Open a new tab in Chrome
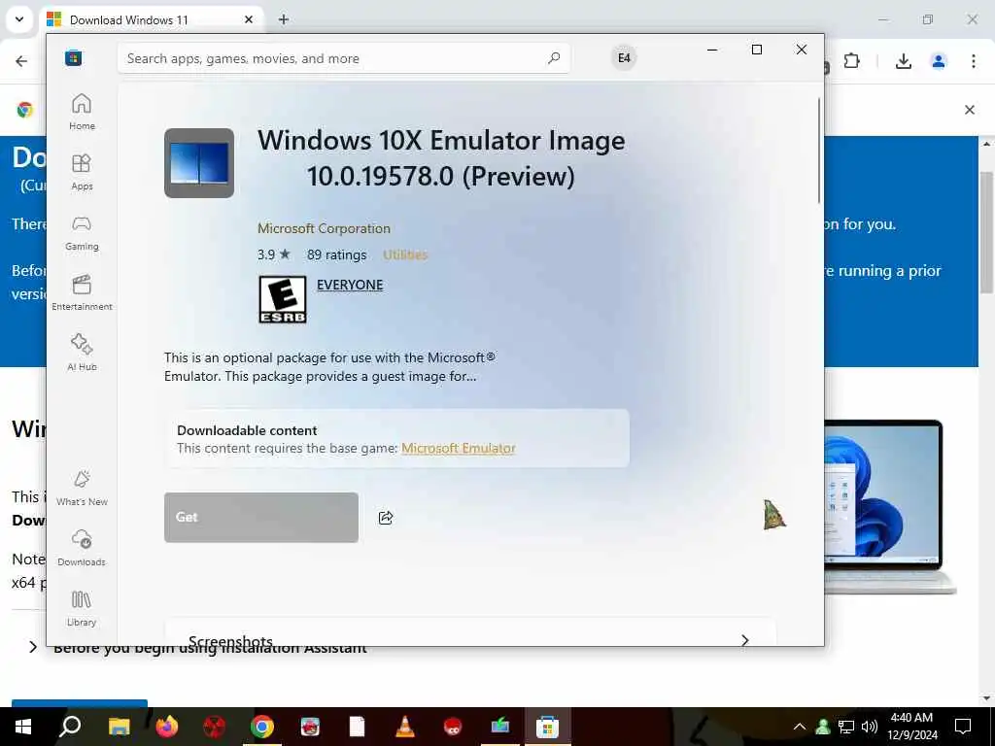Image resolution: width=995 pixels, height=746 pixels. 284,19
